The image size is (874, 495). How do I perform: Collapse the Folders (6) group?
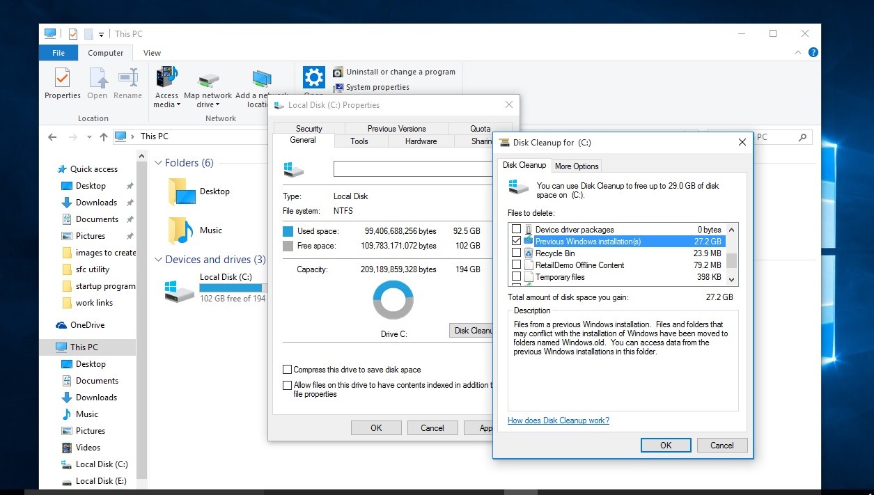(x=158, y=163)
